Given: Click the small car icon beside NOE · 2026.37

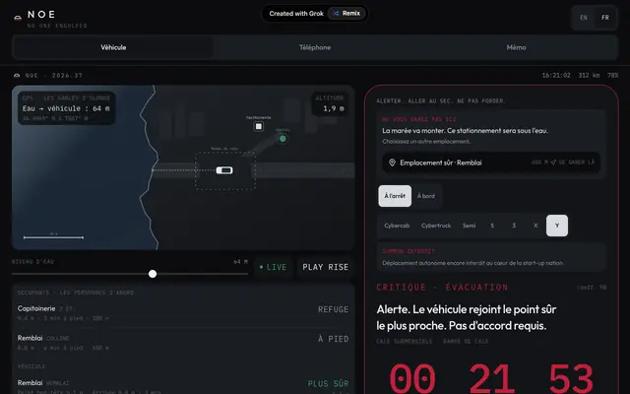Looking at the screenshot, I should point(17,75).
